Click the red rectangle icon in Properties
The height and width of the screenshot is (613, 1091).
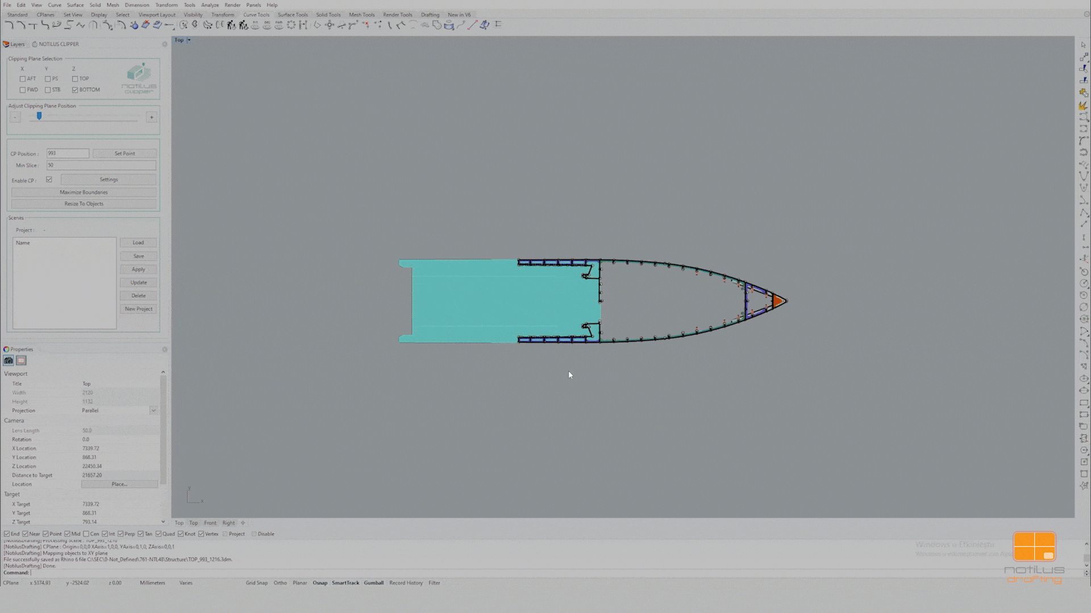tap(21, 360)
